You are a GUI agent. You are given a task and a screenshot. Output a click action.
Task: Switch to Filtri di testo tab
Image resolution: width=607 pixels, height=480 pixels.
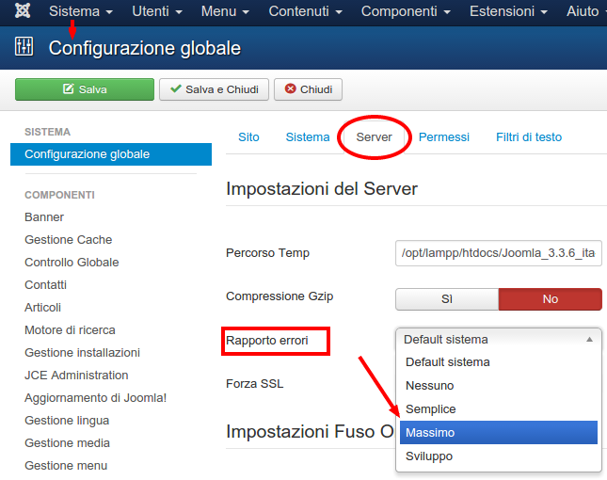point(528,136)
